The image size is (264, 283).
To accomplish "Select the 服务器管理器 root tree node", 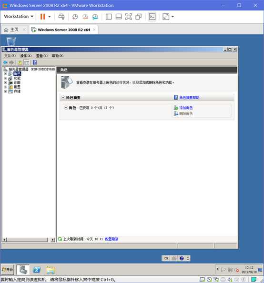I will (x=30, y=69).
